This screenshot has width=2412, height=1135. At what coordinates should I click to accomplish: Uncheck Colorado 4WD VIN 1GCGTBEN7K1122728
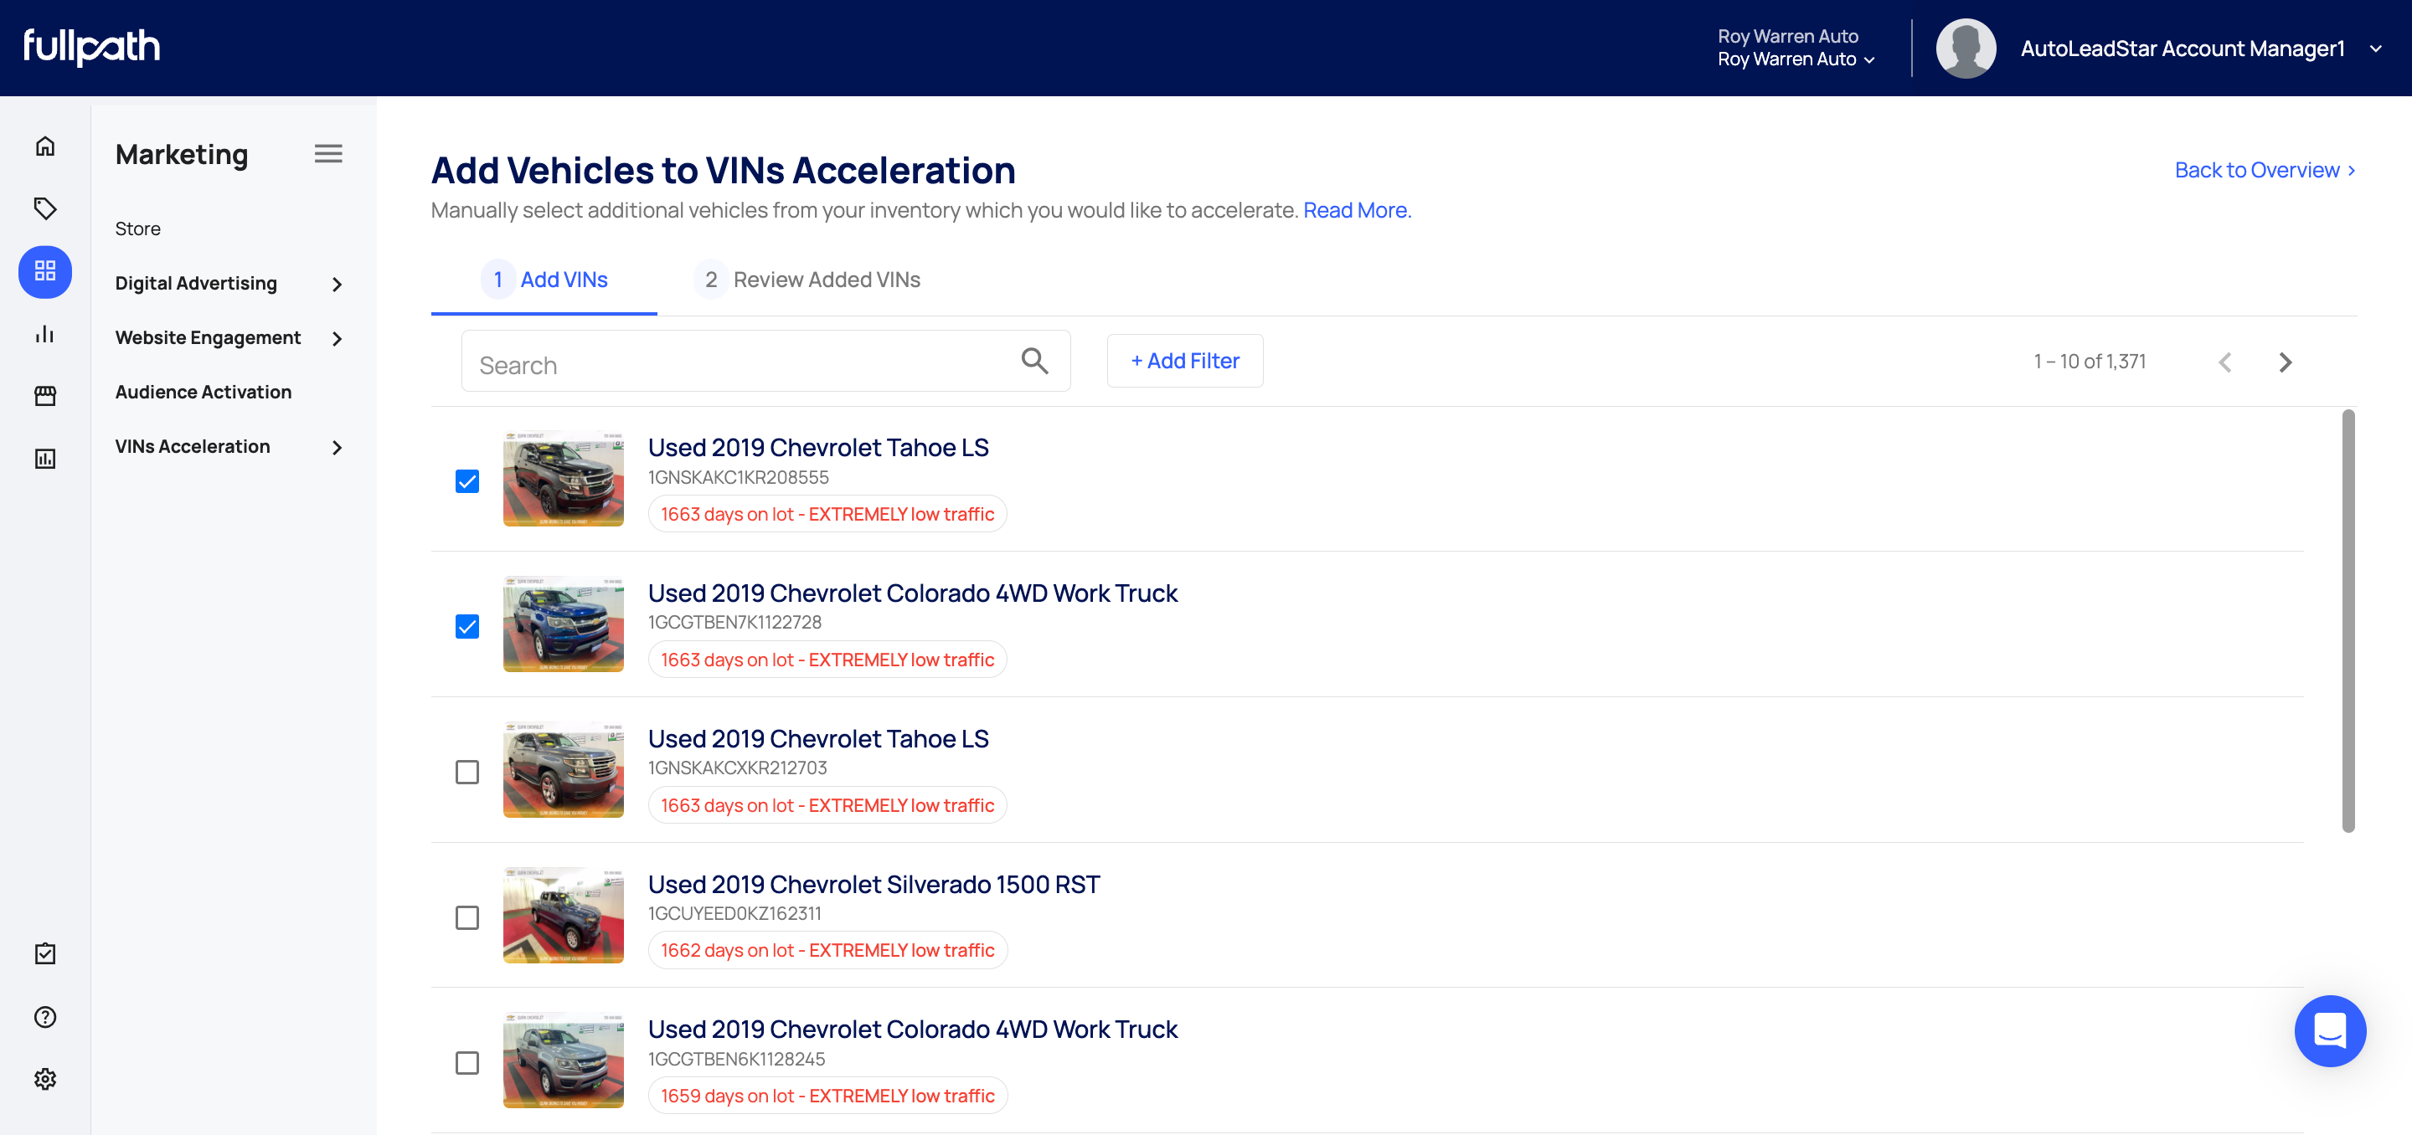(467, 626)
